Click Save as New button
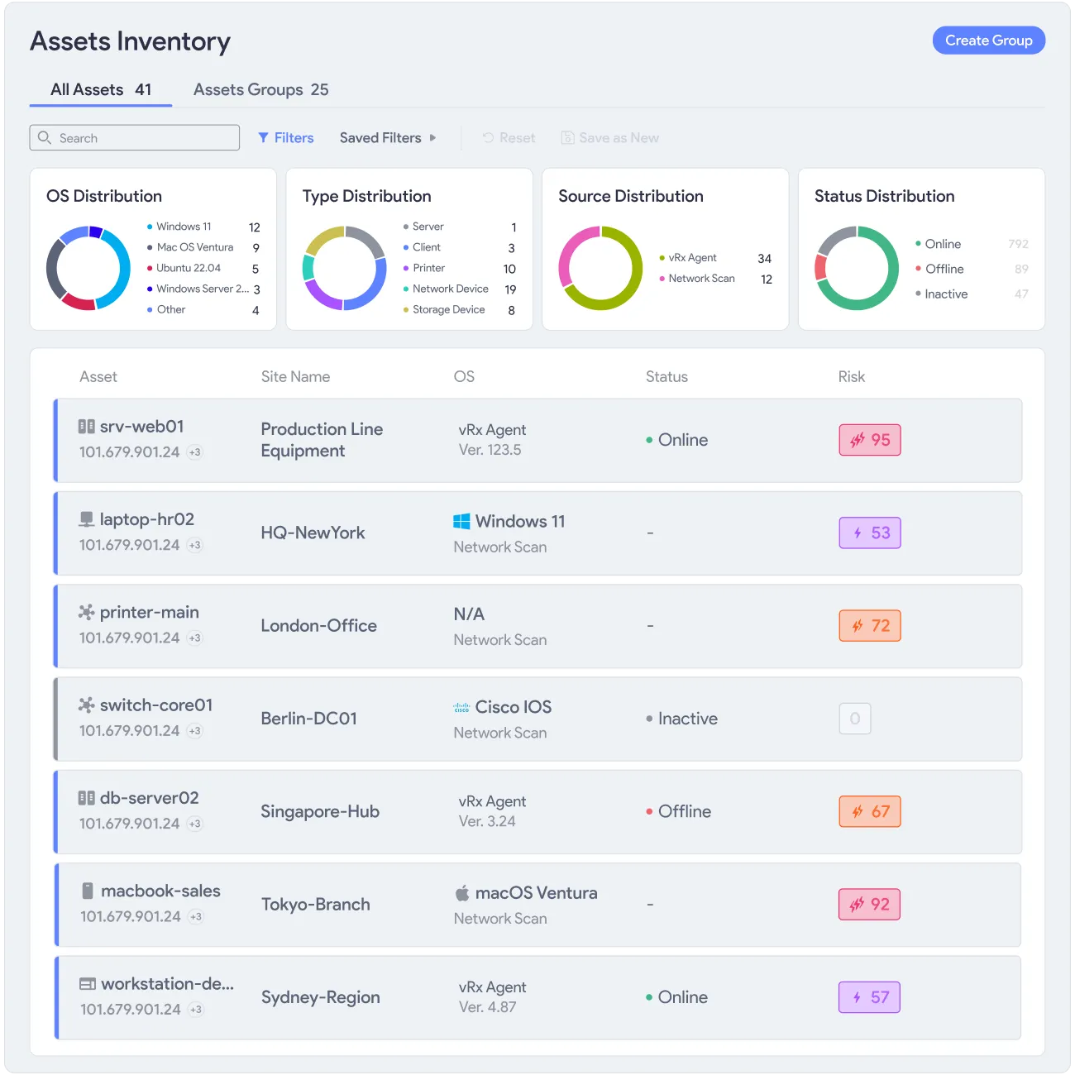 (x=609, y=138)
